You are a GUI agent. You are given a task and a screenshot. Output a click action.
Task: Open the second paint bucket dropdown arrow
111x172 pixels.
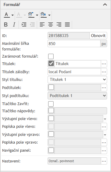point(49,15)
